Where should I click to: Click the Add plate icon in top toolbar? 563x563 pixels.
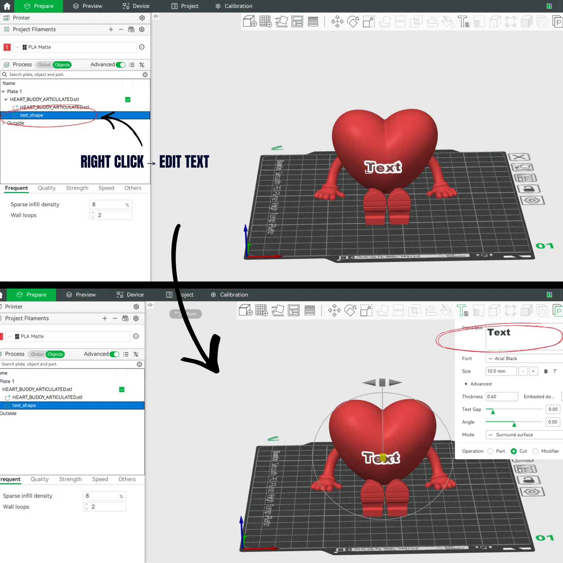coord(266,21)
